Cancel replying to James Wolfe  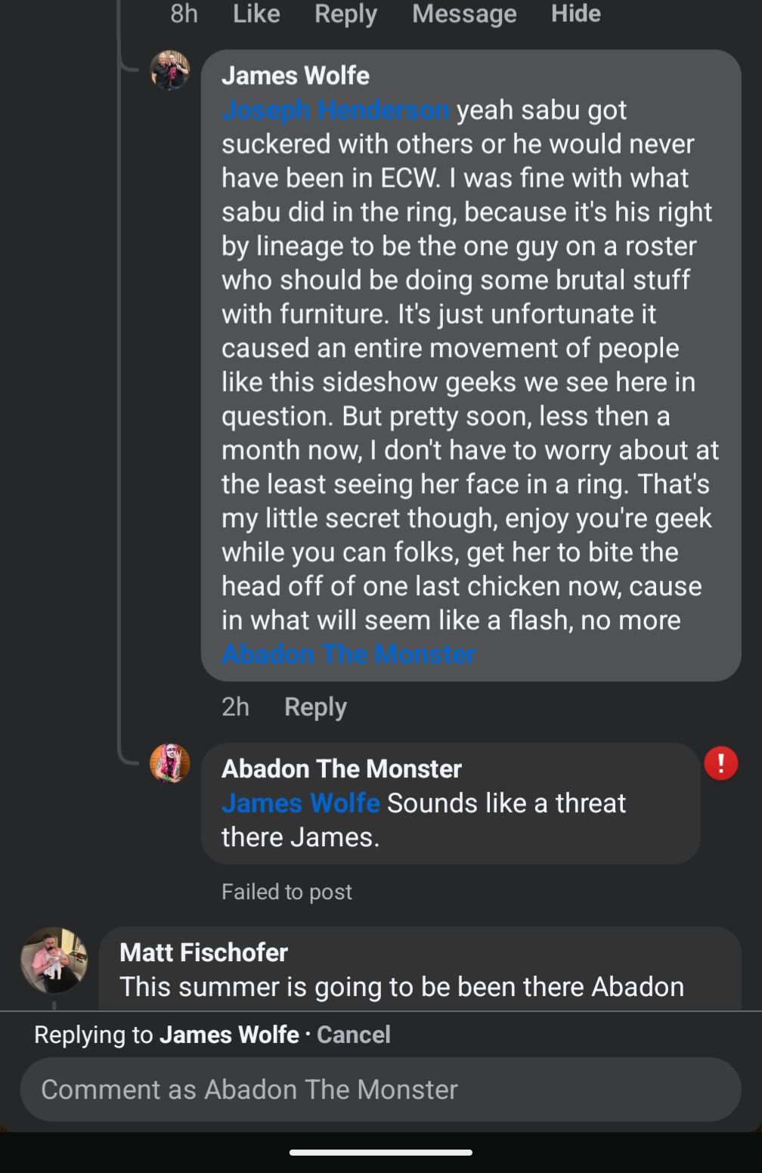point(353,1035)
